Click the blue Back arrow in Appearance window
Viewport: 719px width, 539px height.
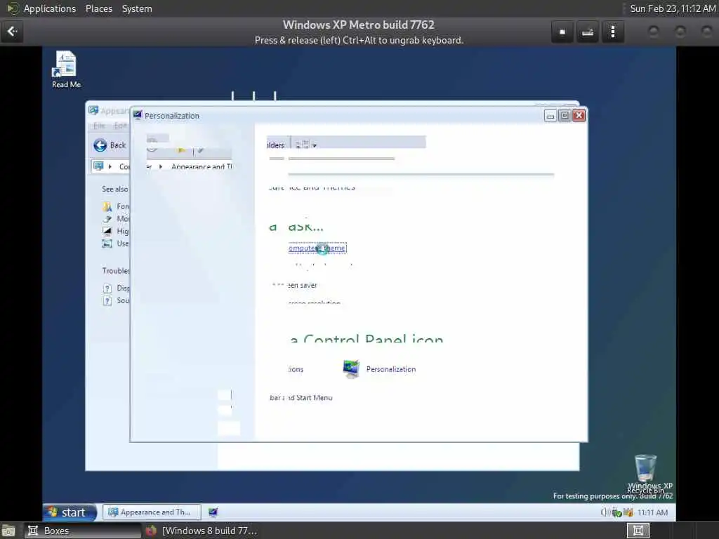(x=100, y=145)
